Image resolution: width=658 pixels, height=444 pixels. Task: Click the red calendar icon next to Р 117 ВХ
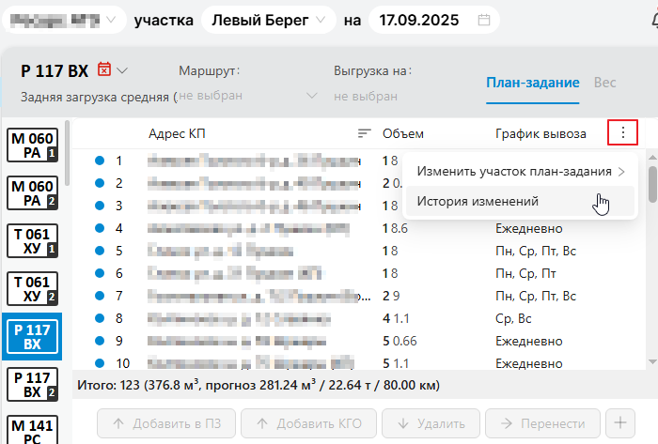click(x=104, y=69)
